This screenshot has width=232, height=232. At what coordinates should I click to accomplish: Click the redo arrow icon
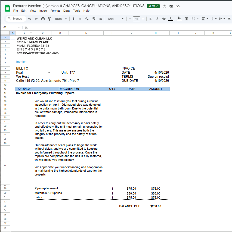pos(36,19)
